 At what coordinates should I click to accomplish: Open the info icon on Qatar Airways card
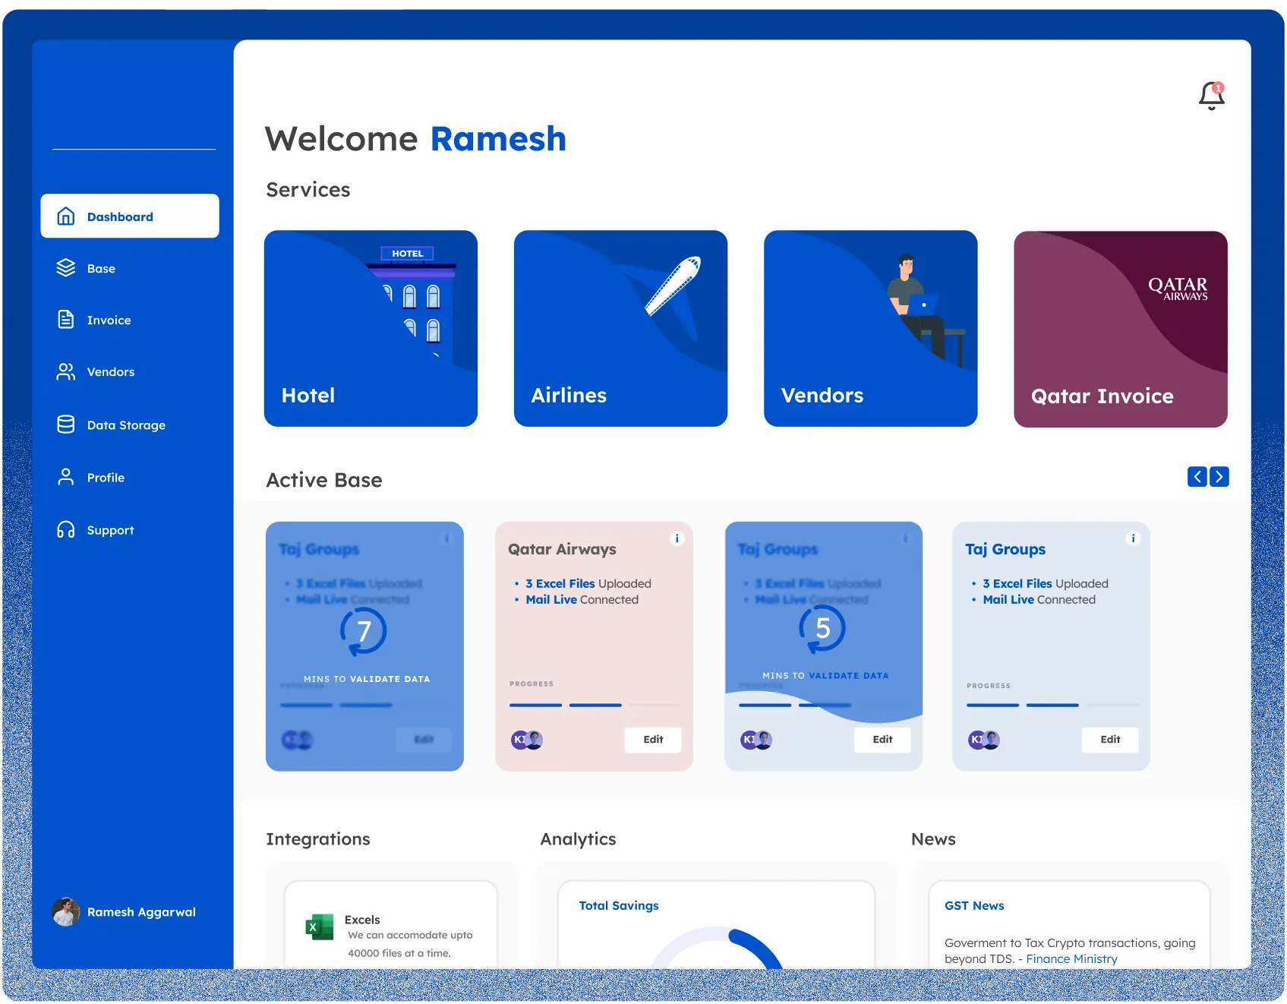click(x=677, y=538)
